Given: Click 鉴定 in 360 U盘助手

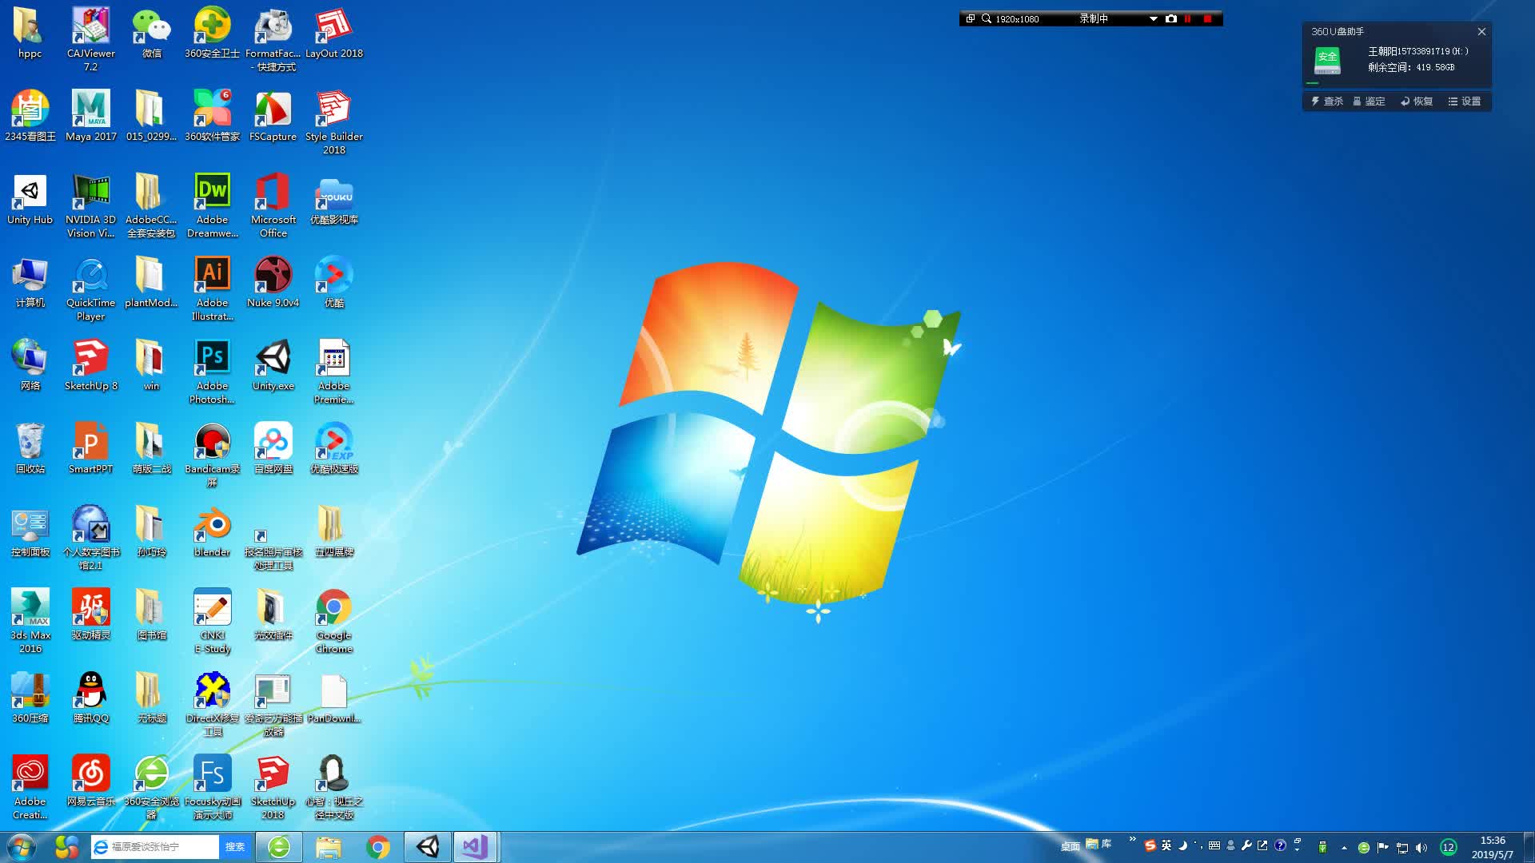Looking at the screenshot, I should point(1369,101).
